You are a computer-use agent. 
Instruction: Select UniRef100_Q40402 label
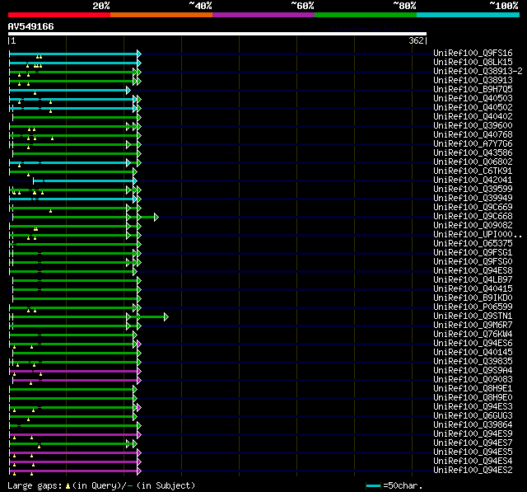click(473, 116)
